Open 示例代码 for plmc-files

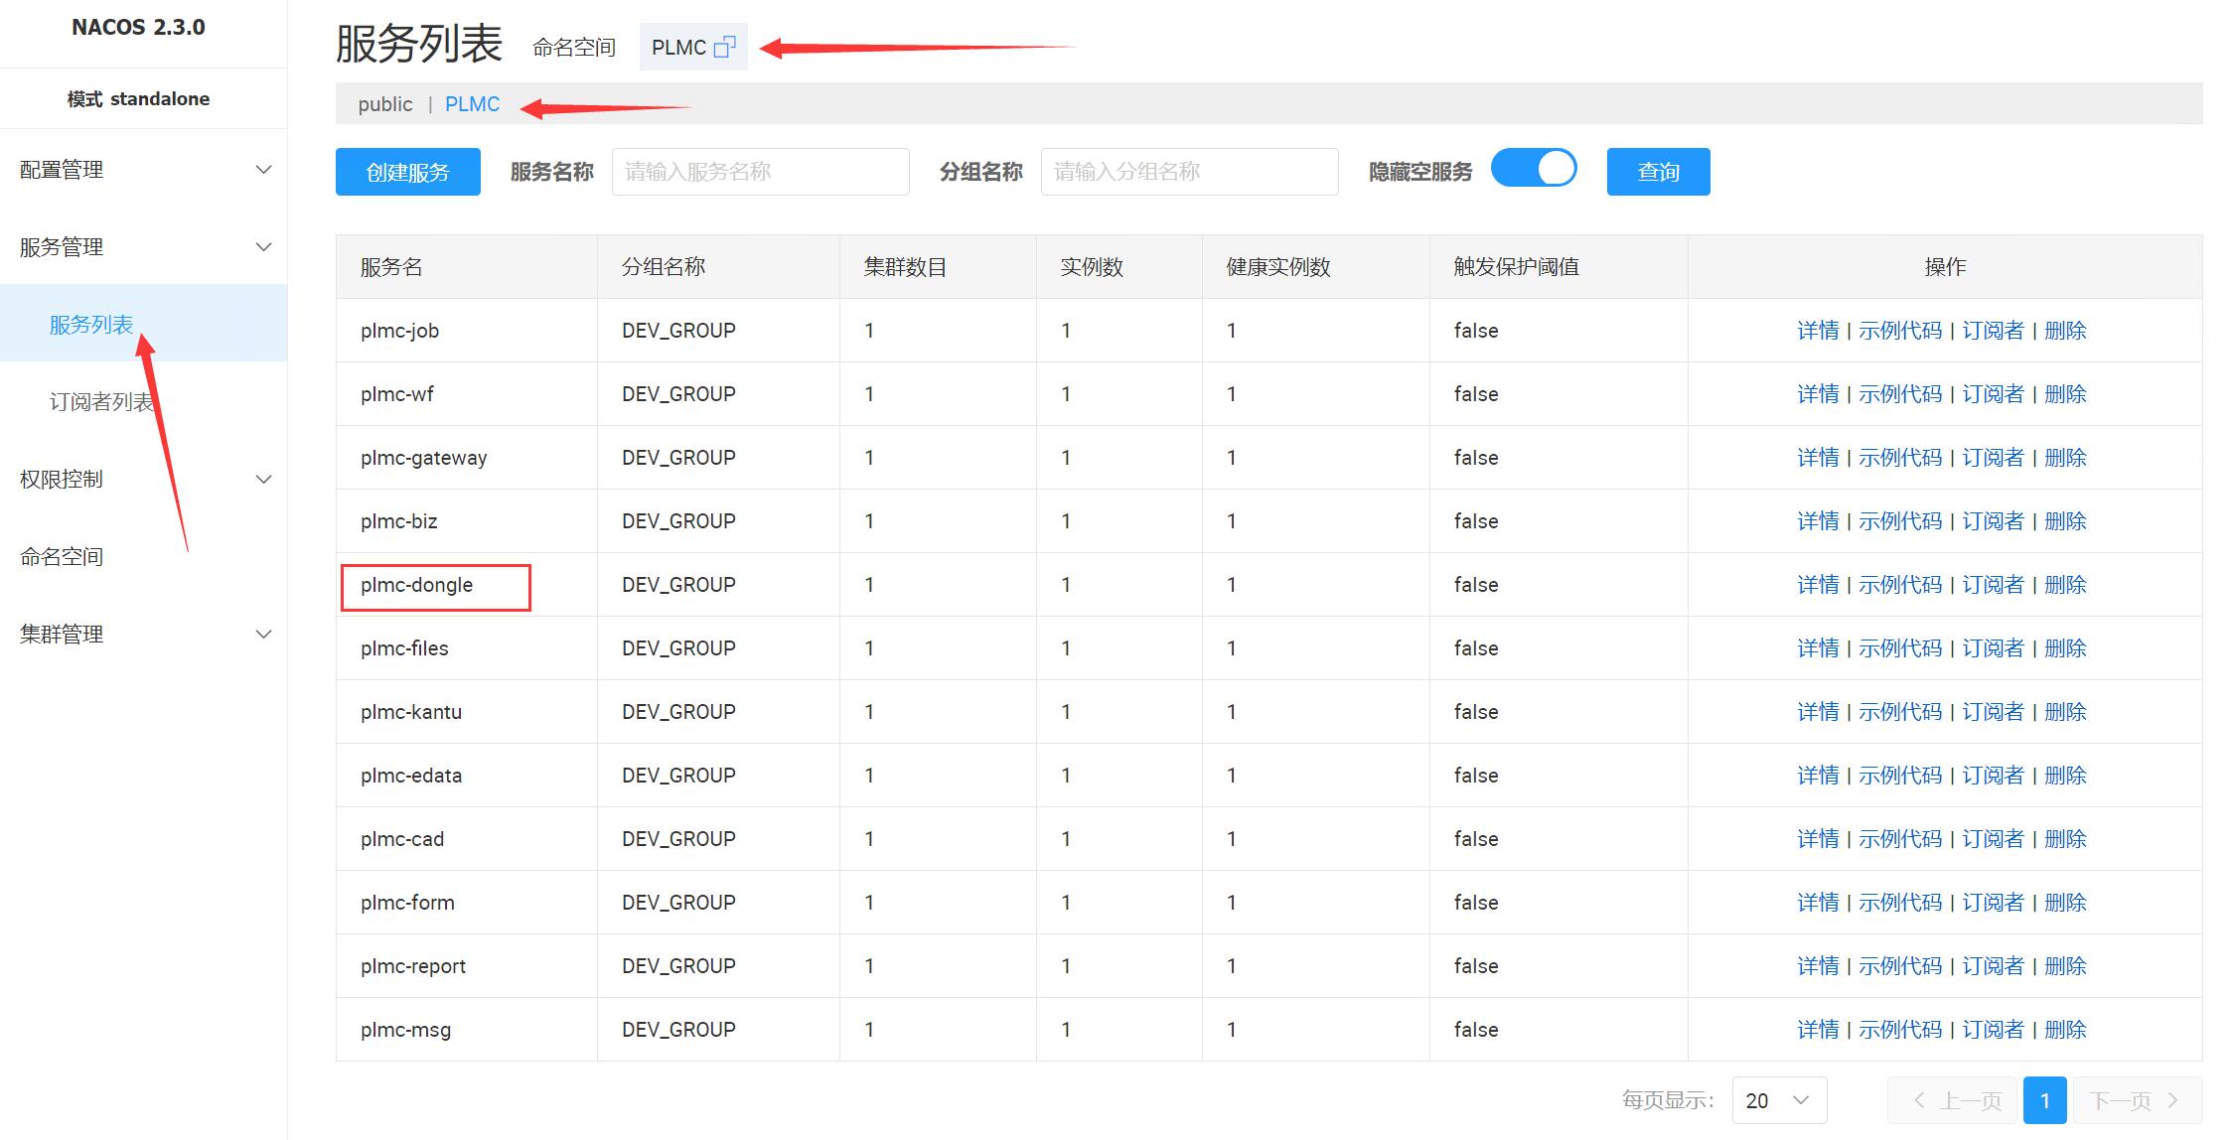tap(1900, 648)
